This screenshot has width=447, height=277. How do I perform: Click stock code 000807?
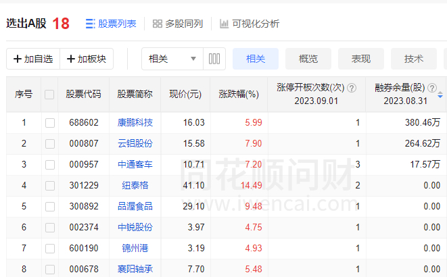84,143
